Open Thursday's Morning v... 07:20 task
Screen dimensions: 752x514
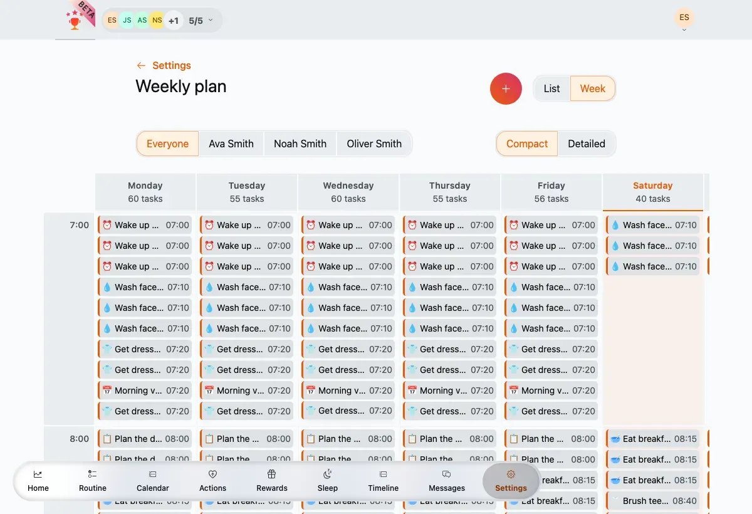(449, 391)
